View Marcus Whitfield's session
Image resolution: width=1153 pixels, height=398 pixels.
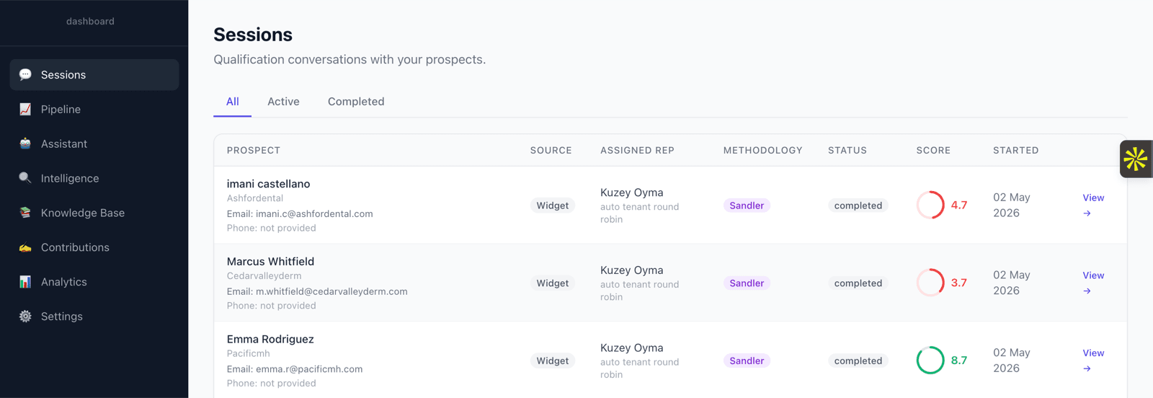[1093, 283]
